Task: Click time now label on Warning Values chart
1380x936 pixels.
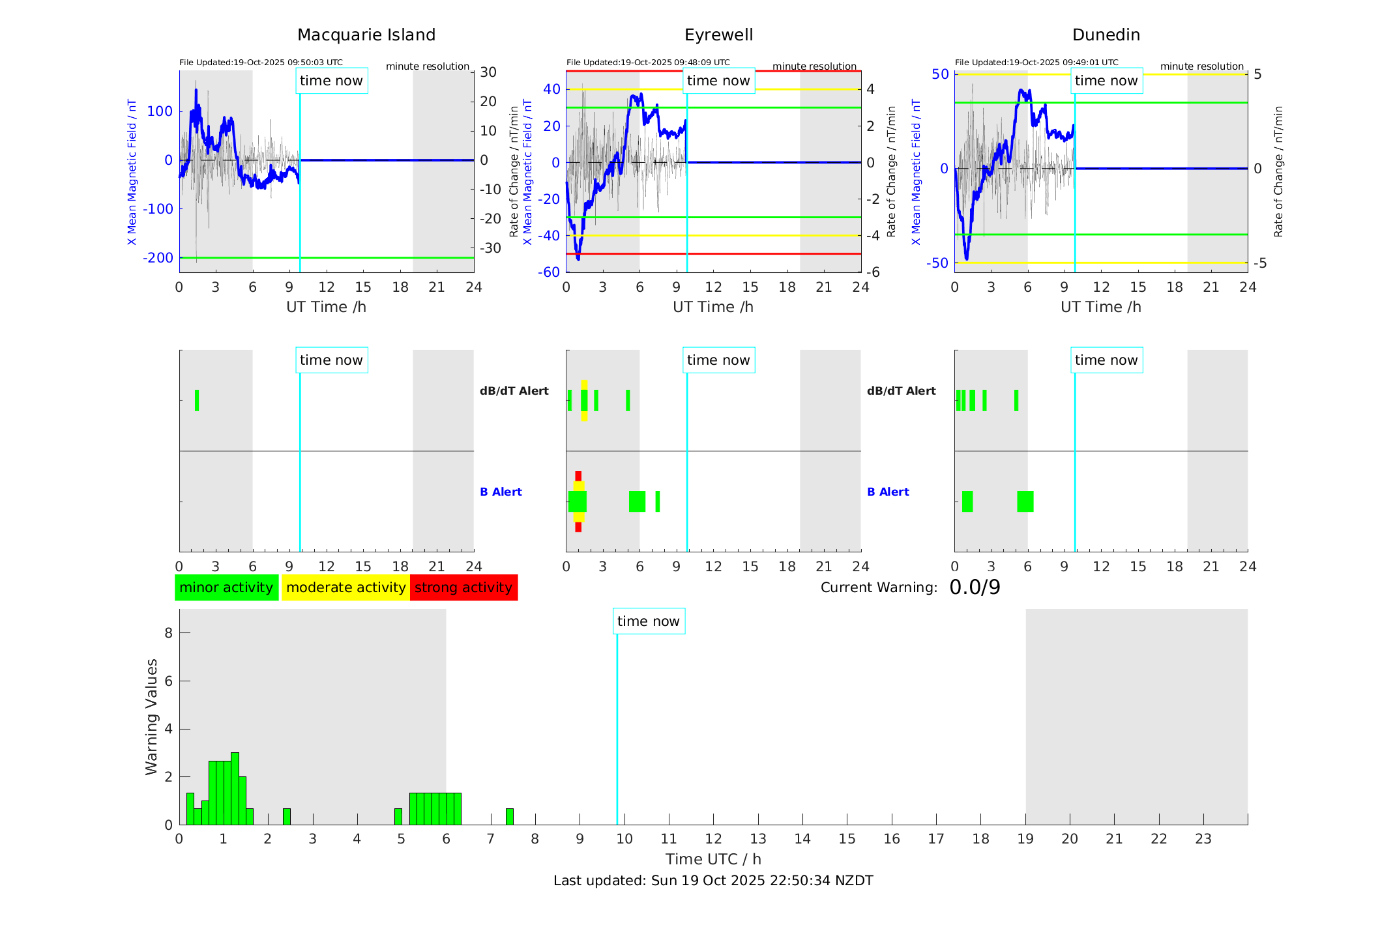Action: (x=648, y=621)
